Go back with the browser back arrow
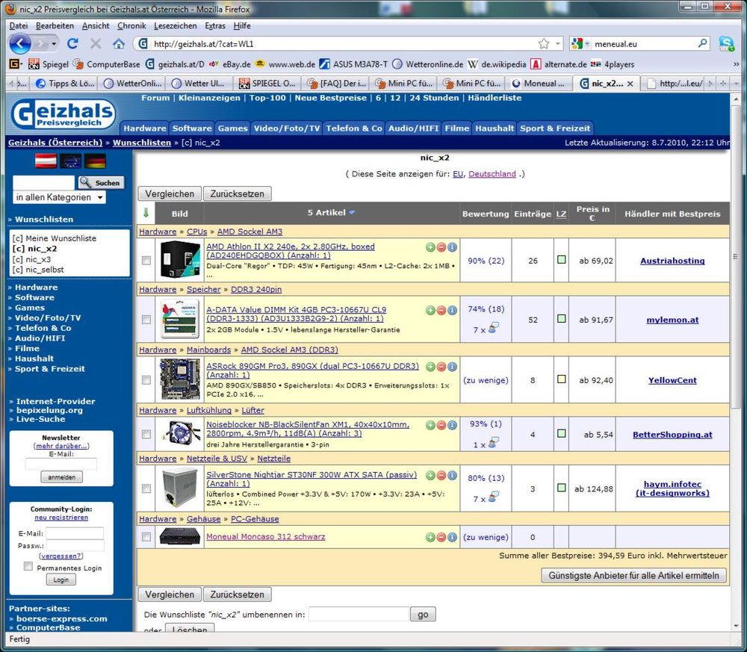747x652 pixels. click(19, 44)
